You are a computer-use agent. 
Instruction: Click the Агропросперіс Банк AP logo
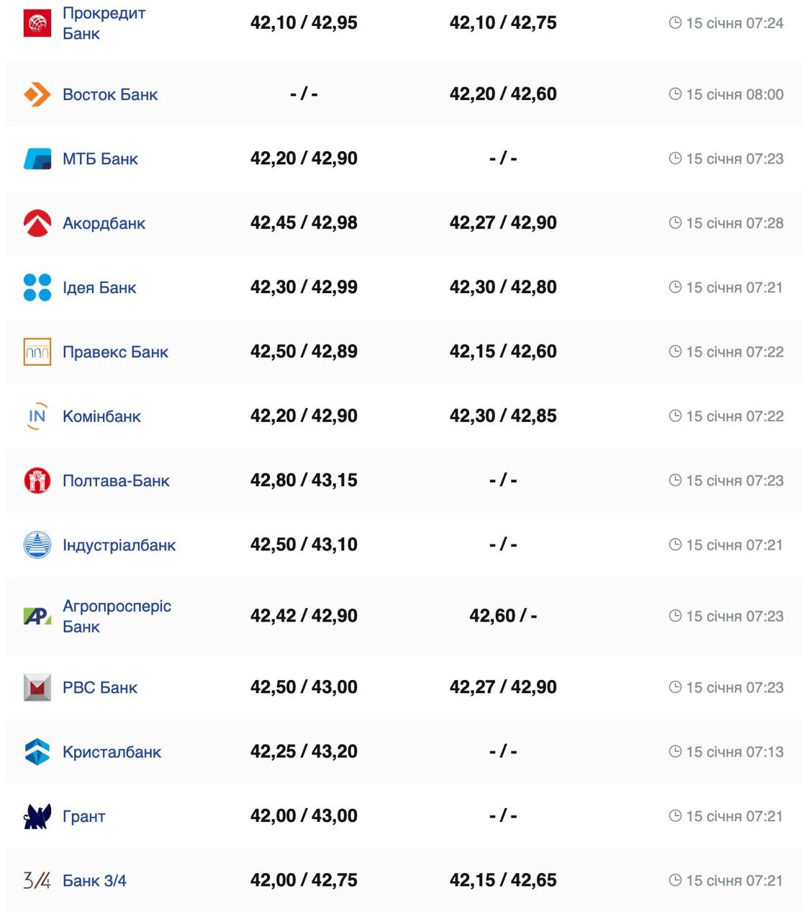coord(37,616)
